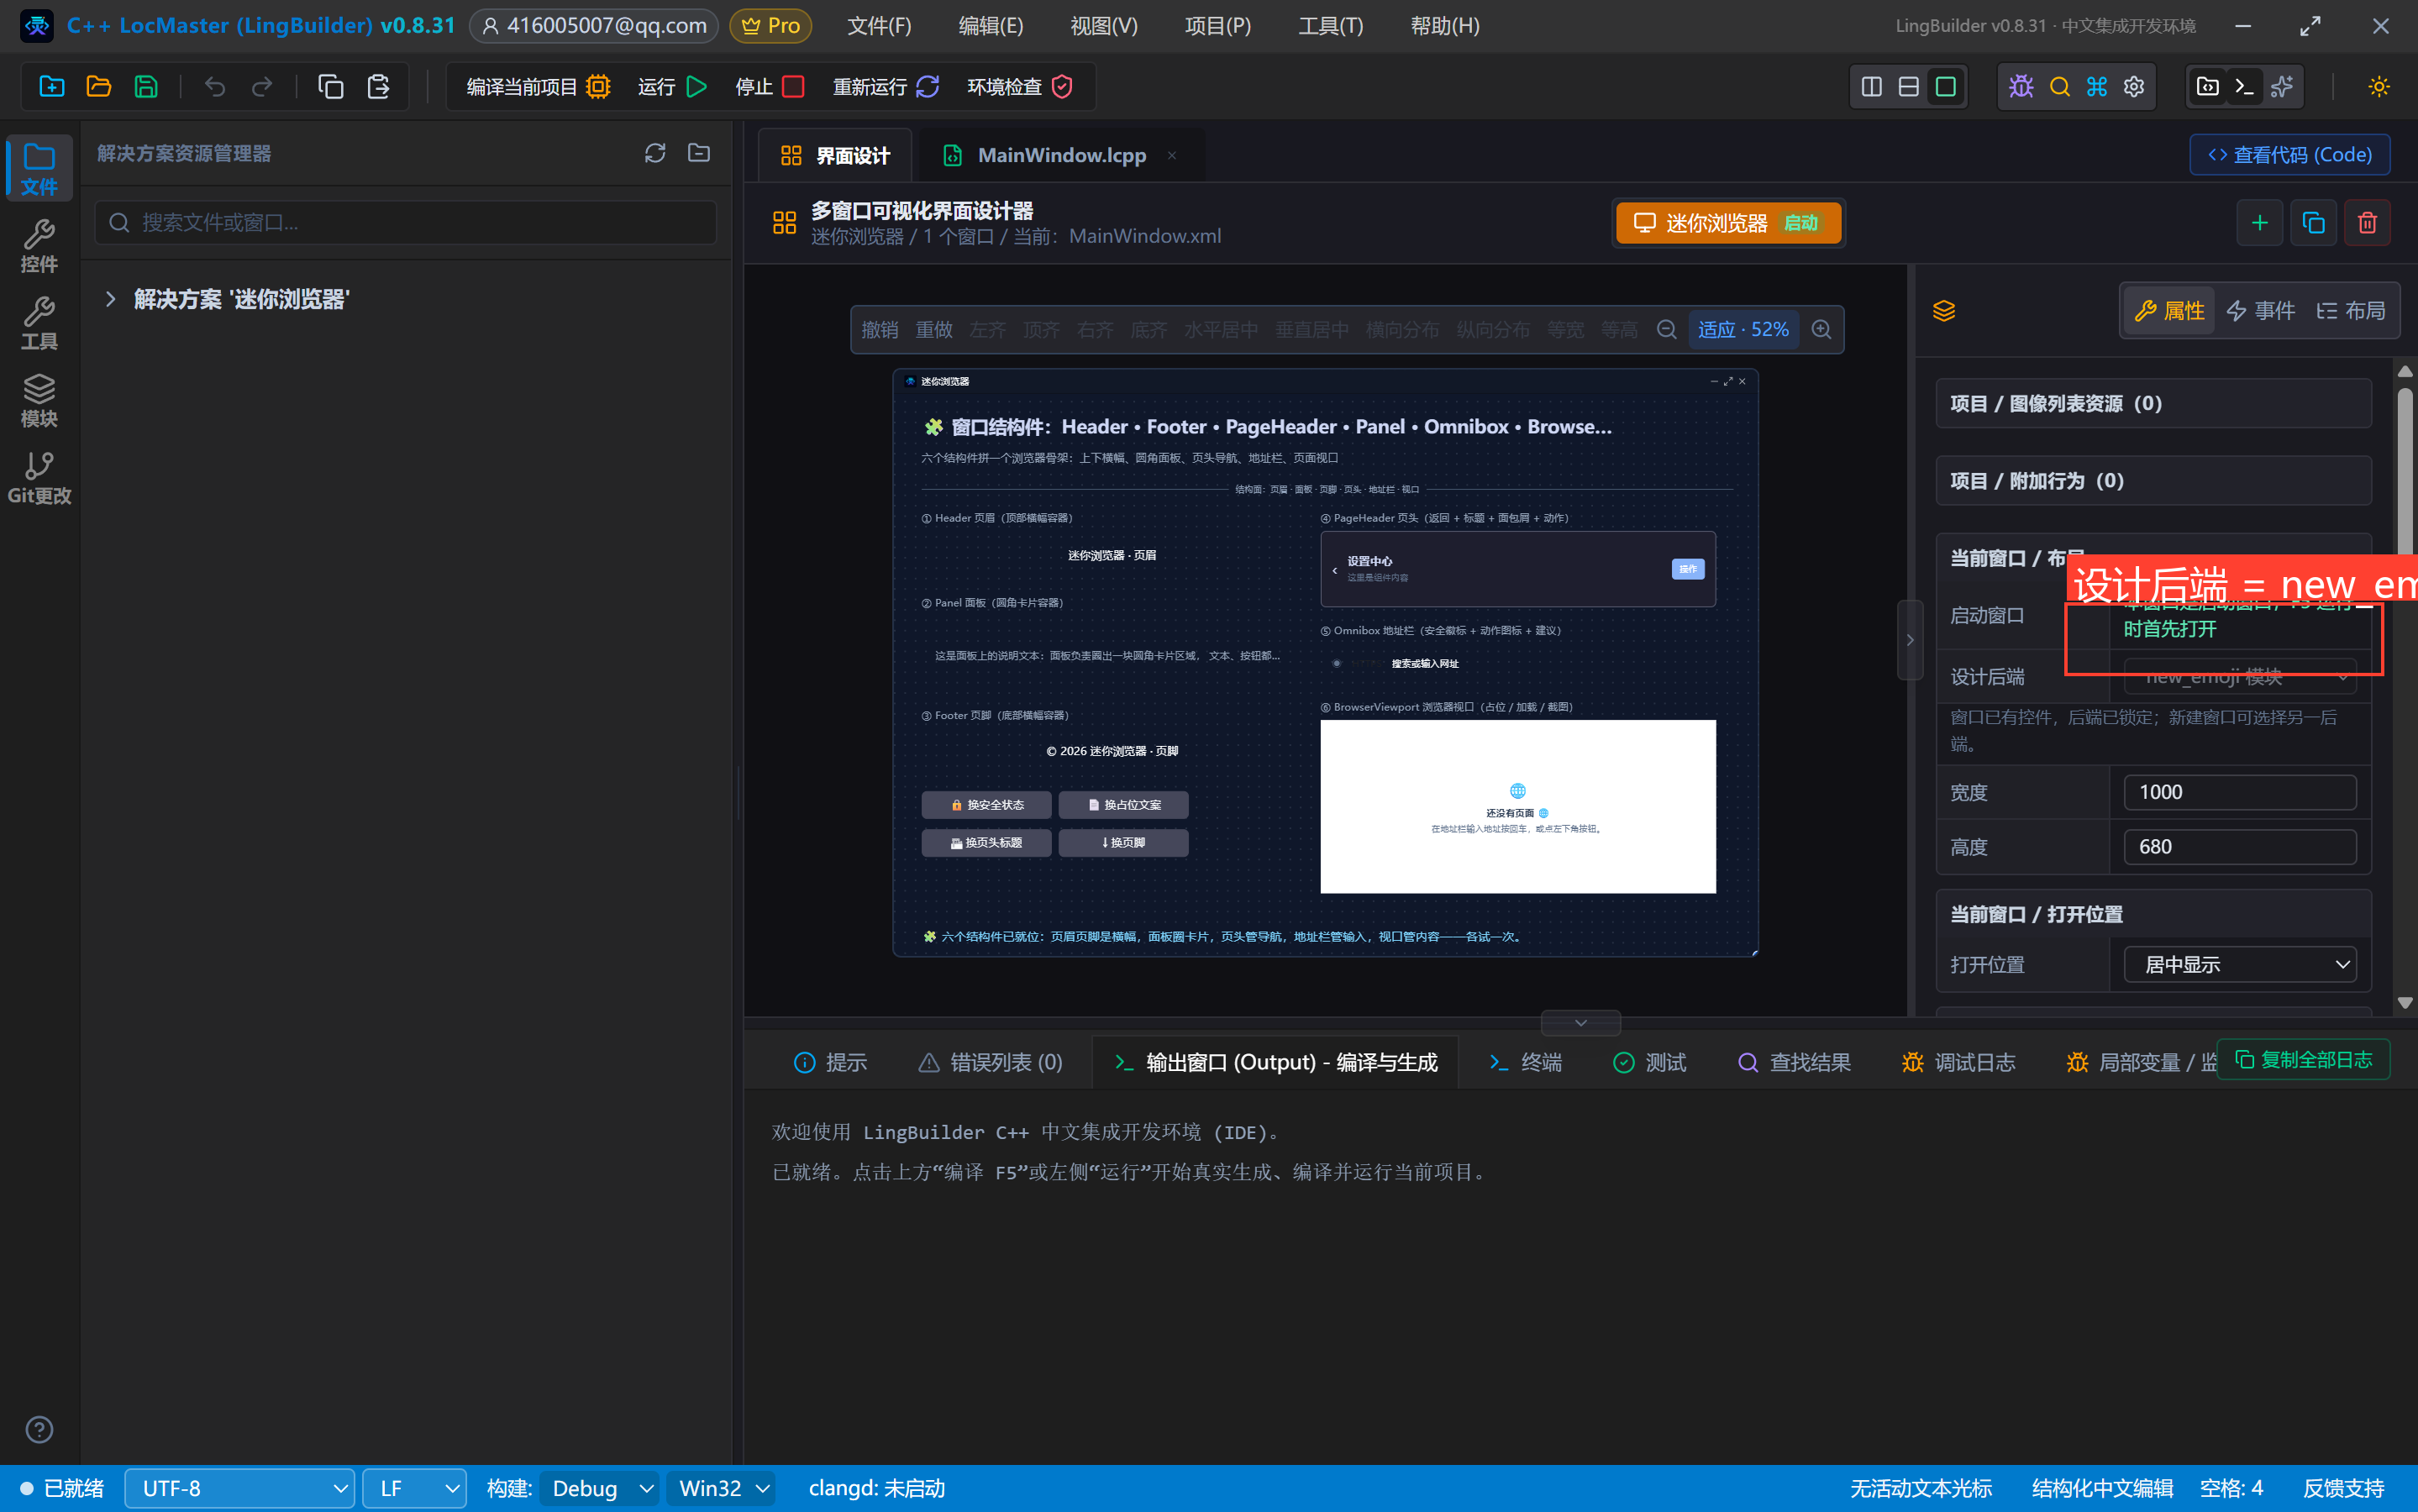Open the Win32 platform dropdown
Image resolution: width=2418 pixels, height=1512 pixels.
pos(722,1488)
